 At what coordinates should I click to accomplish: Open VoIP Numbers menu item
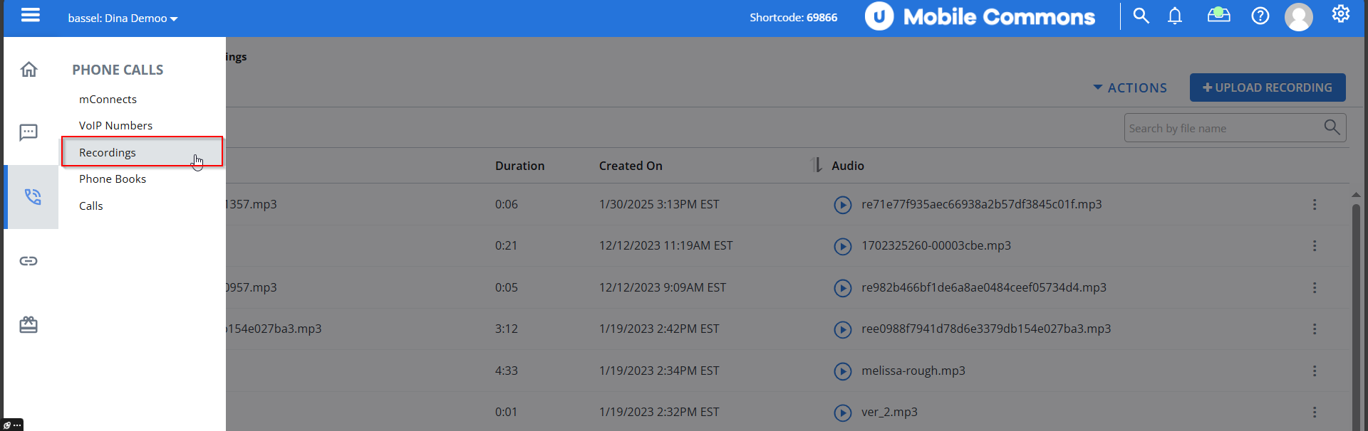click(x=115, y=126)
